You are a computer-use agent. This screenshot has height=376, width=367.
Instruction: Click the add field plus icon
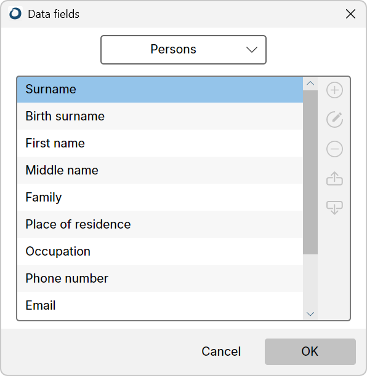tap(334, 90)
